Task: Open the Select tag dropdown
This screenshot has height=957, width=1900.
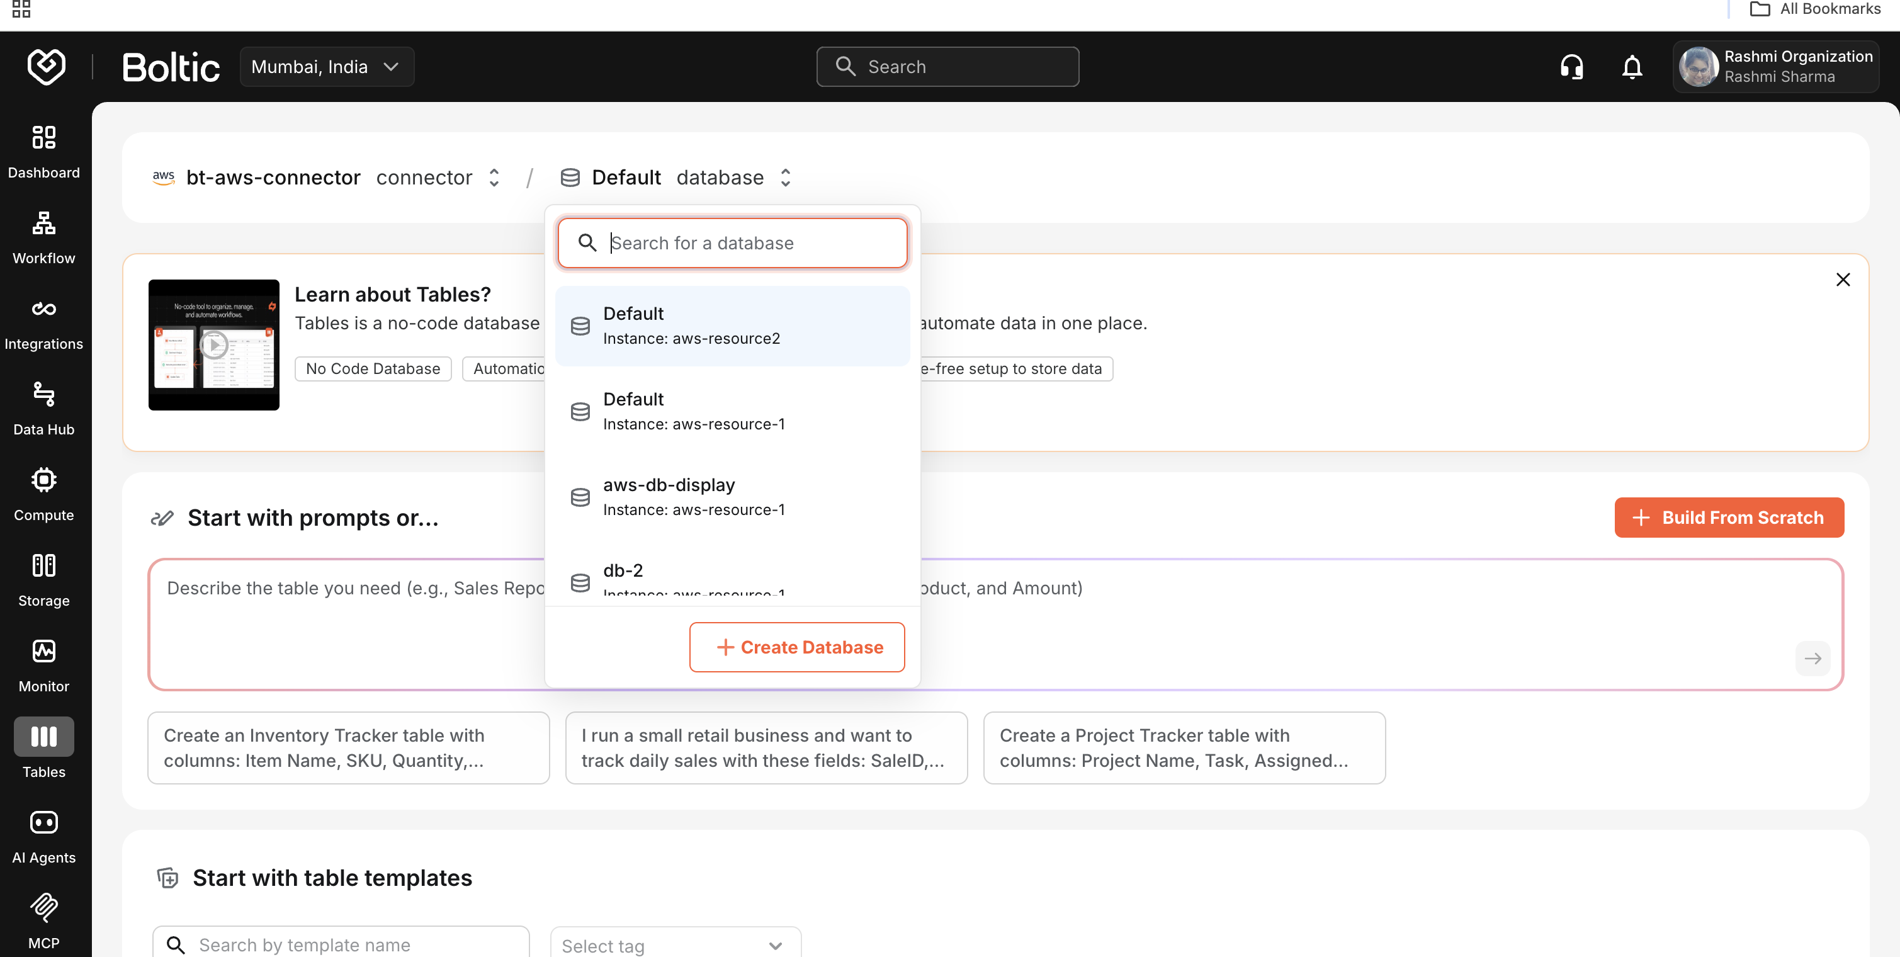Action: point(674,945)
